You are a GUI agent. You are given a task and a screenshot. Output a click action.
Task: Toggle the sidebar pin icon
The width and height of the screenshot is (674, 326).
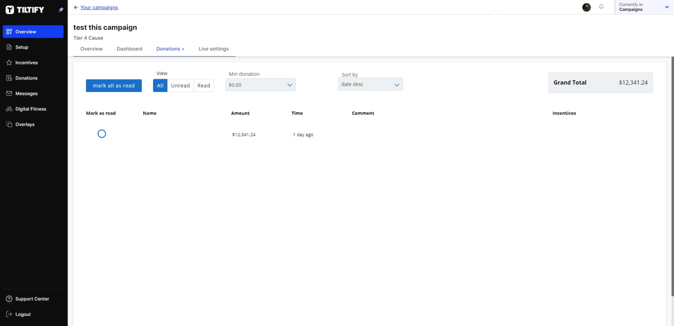(61, 10)
